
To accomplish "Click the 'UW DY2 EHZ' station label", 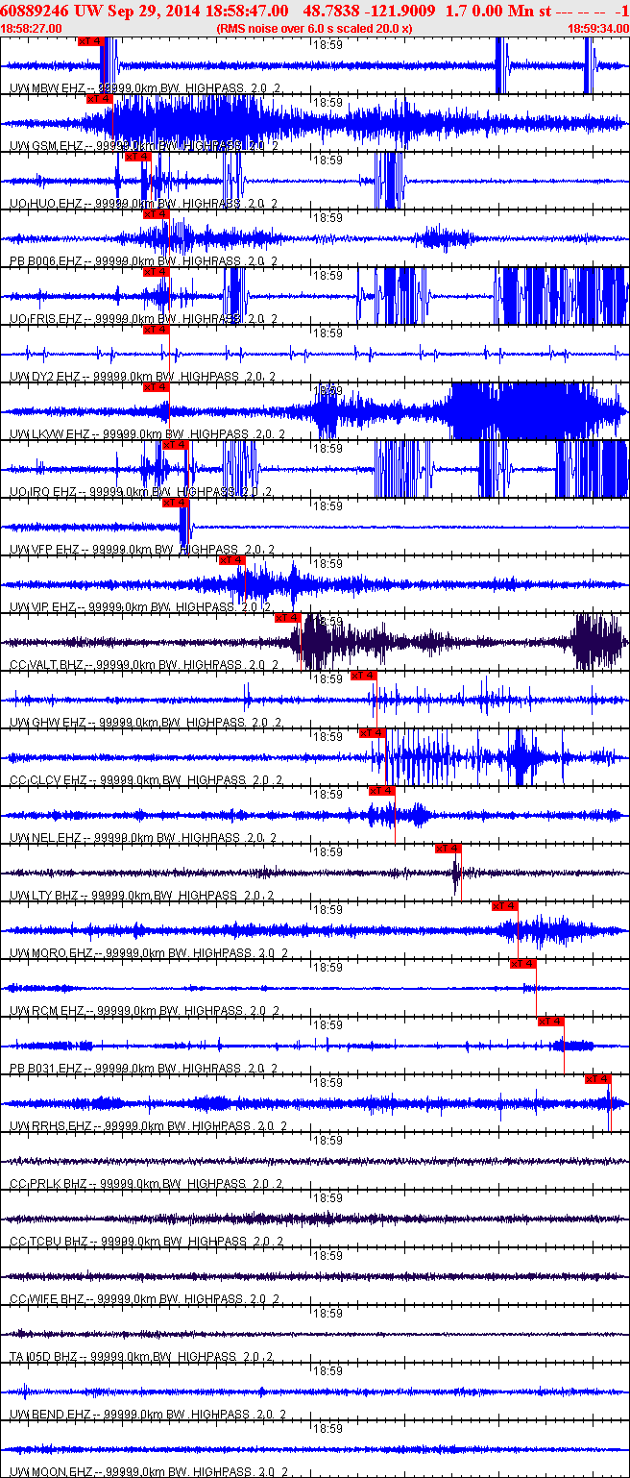I will (x=46, y=376).
